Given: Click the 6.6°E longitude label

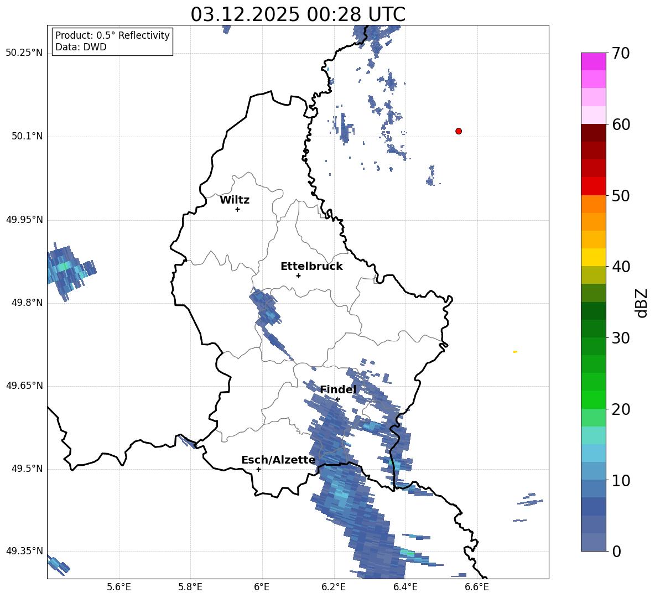Looking at the screenshot, I should pyautogui.click(x=477, y=587).
